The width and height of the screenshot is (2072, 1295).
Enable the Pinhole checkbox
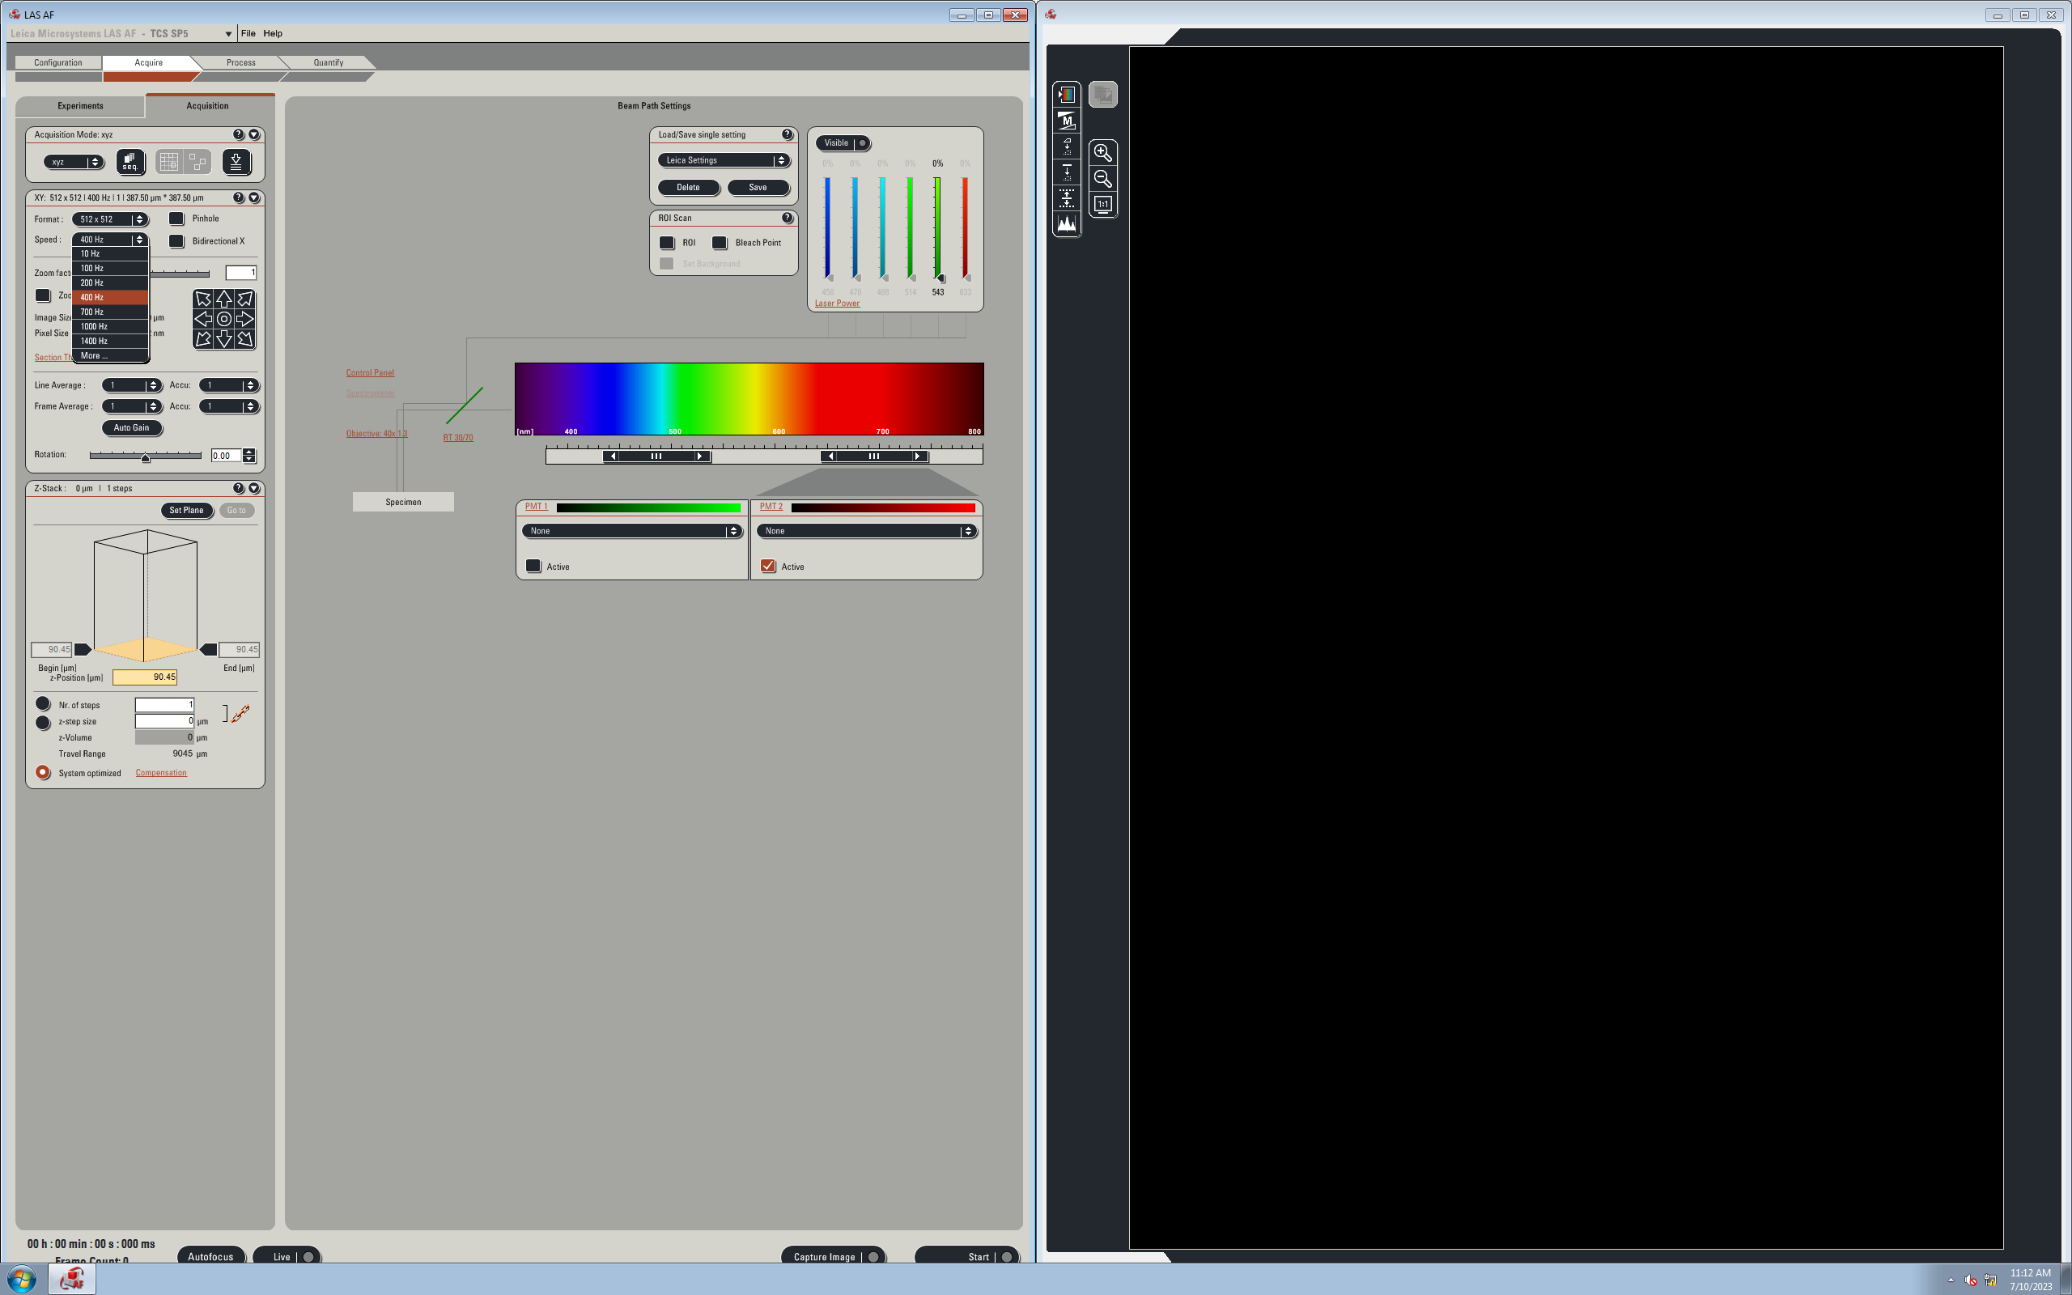pos(176,219)
